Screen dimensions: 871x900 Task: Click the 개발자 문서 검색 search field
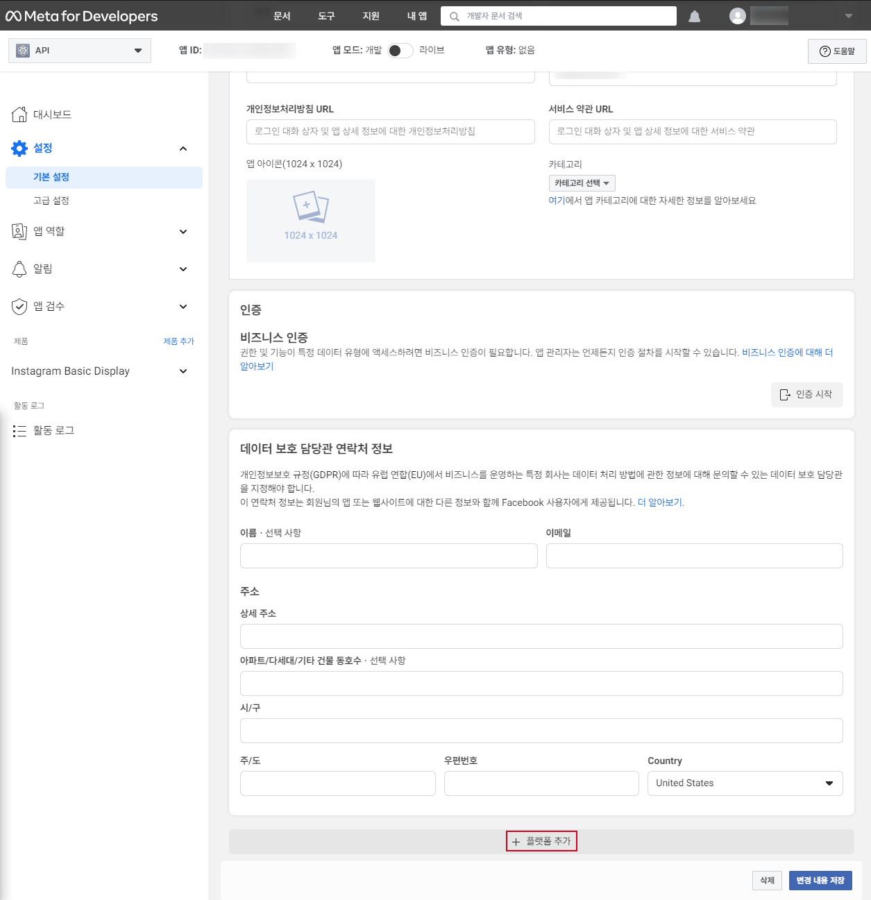click(559, 16)
